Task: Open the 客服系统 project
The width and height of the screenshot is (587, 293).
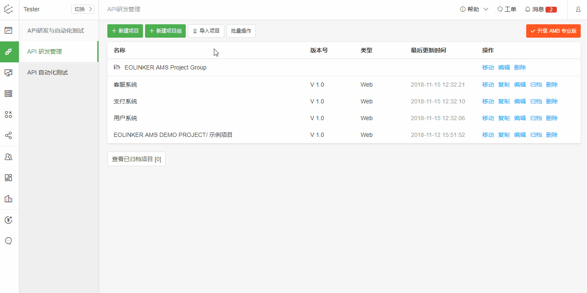Action: pos(125,85)
